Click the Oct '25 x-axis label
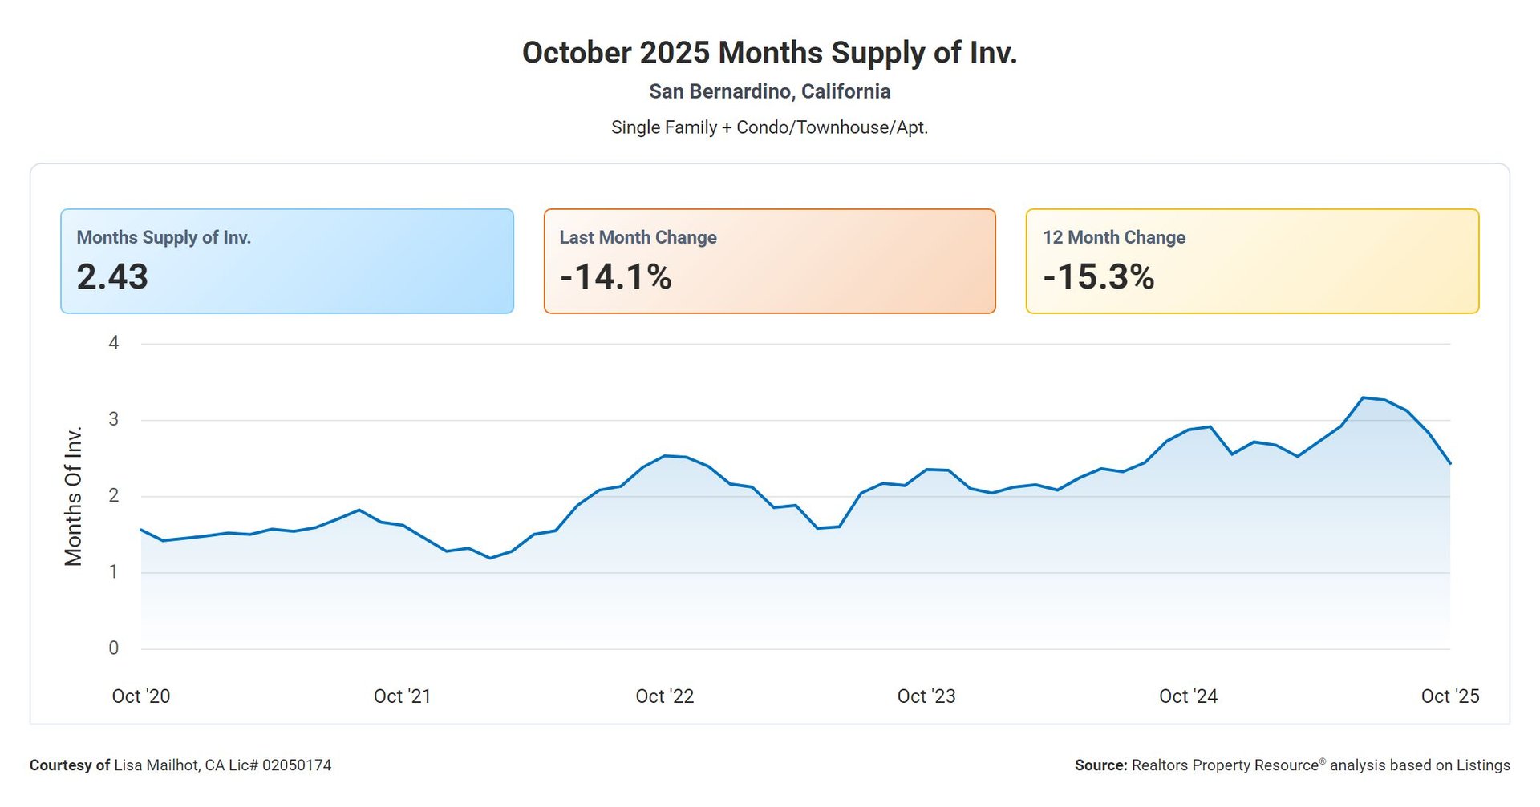This screenshot has height=807, width=1540. pyautogui.click(x=1449, y=696)
